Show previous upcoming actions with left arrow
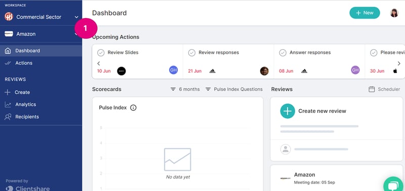Screen dimensions: 405x191 coord(98,63)
